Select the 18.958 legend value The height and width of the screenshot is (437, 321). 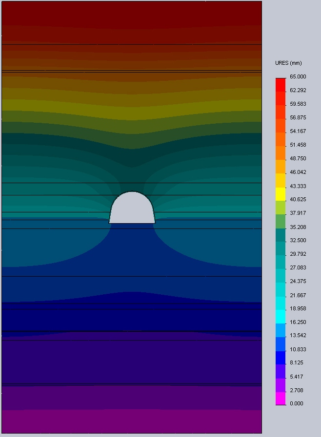click(298, 309)
